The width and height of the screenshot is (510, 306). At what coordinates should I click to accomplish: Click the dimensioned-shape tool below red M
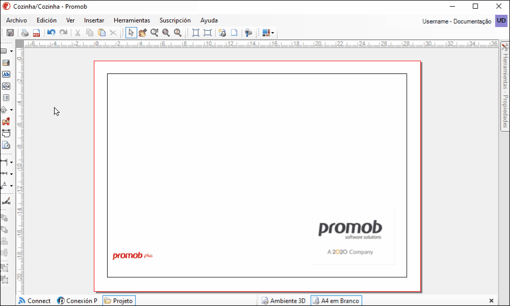coord(6,133)
